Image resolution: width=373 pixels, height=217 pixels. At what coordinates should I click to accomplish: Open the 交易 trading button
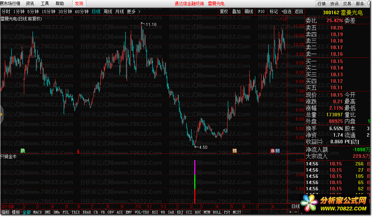tap(347, 3)
